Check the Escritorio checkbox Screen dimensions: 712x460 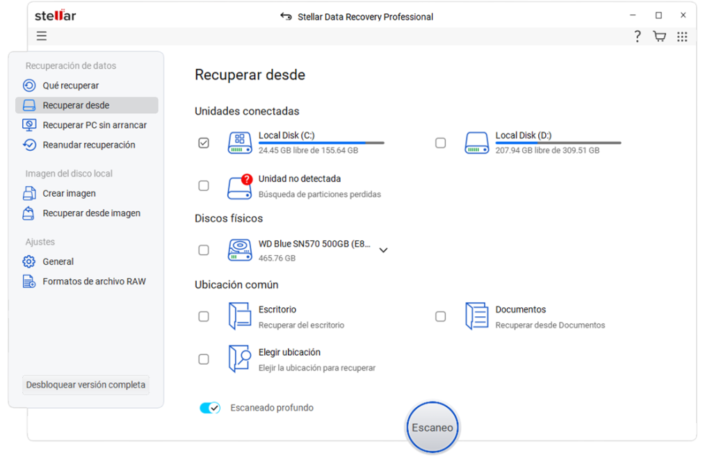click(204, 316)
